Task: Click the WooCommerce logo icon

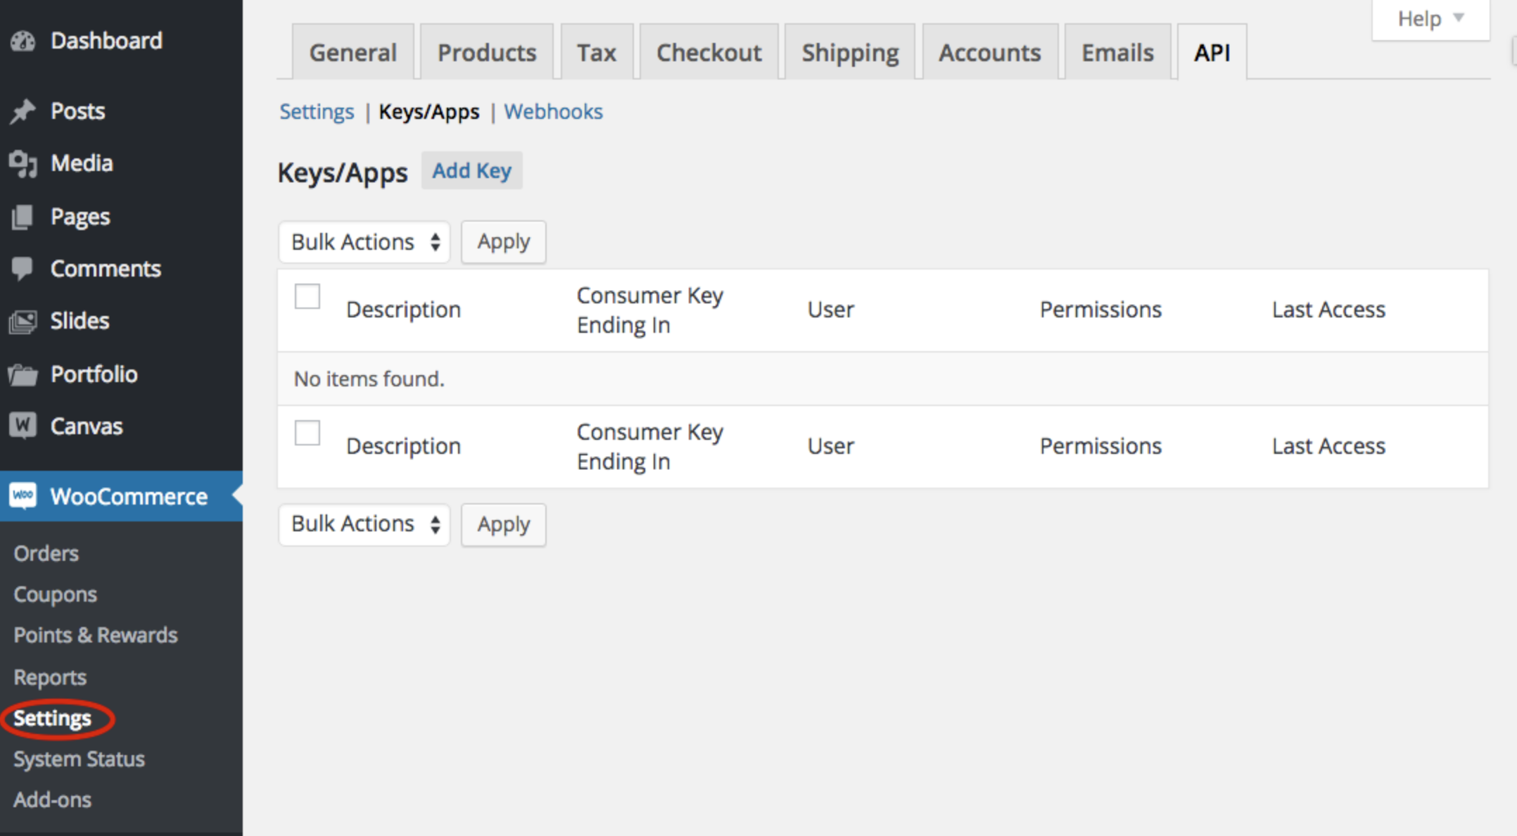Action: [23, 496]
